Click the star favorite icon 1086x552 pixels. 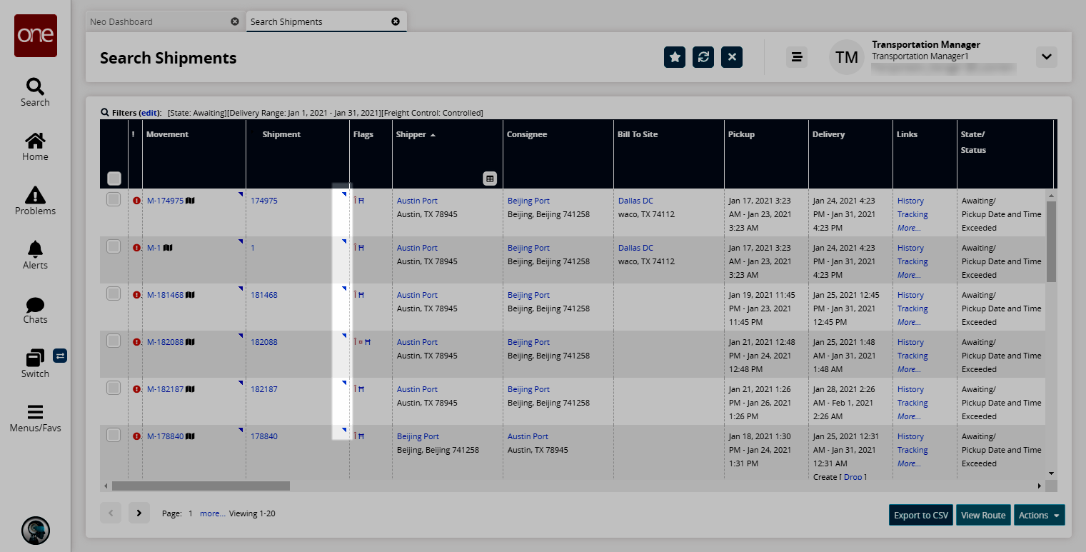[x=674, y=57]
